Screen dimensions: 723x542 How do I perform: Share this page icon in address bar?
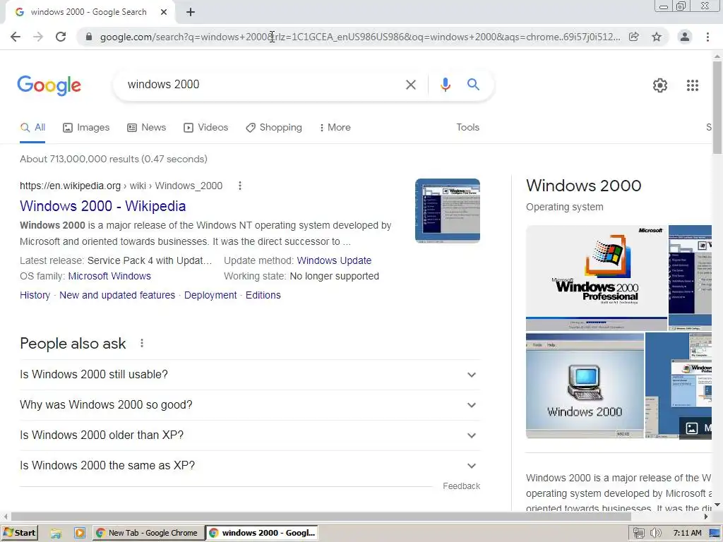point(634,37)
